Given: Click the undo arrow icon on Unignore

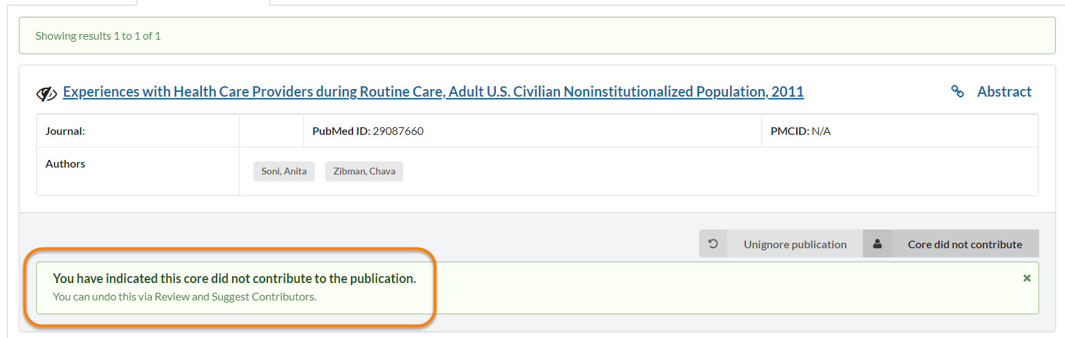Looking at the screenshot, I should click(713, 244).
